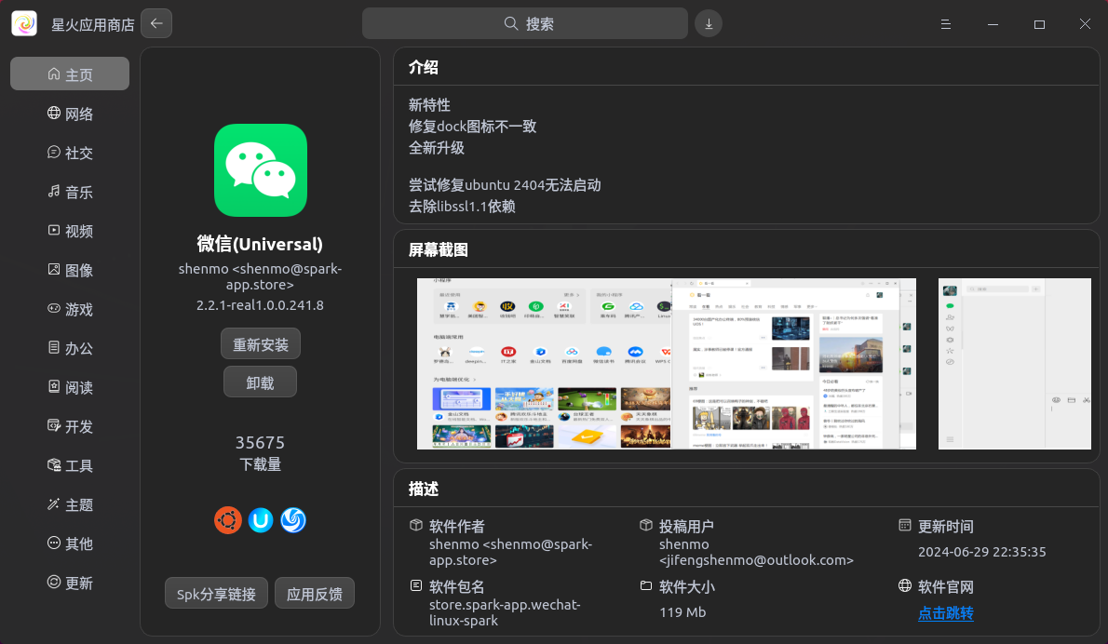Open the 阅读 category

coord(70,387)
